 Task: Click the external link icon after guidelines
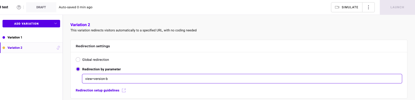pos(124,90)
